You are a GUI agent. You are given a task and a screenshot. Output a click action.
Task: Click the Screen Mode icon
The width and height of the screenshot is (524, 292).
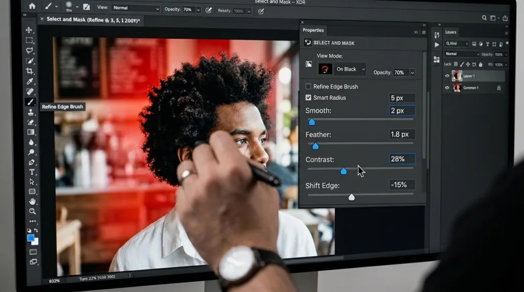pos(33,262)
